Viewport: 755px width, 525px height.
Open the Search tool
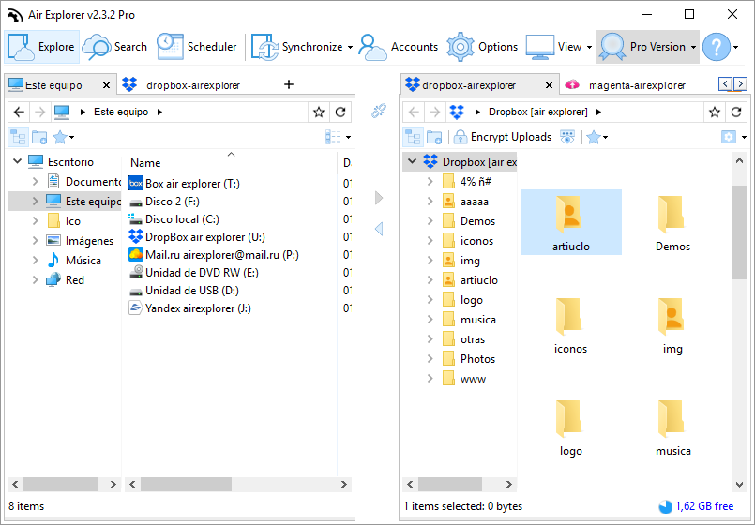114,47
